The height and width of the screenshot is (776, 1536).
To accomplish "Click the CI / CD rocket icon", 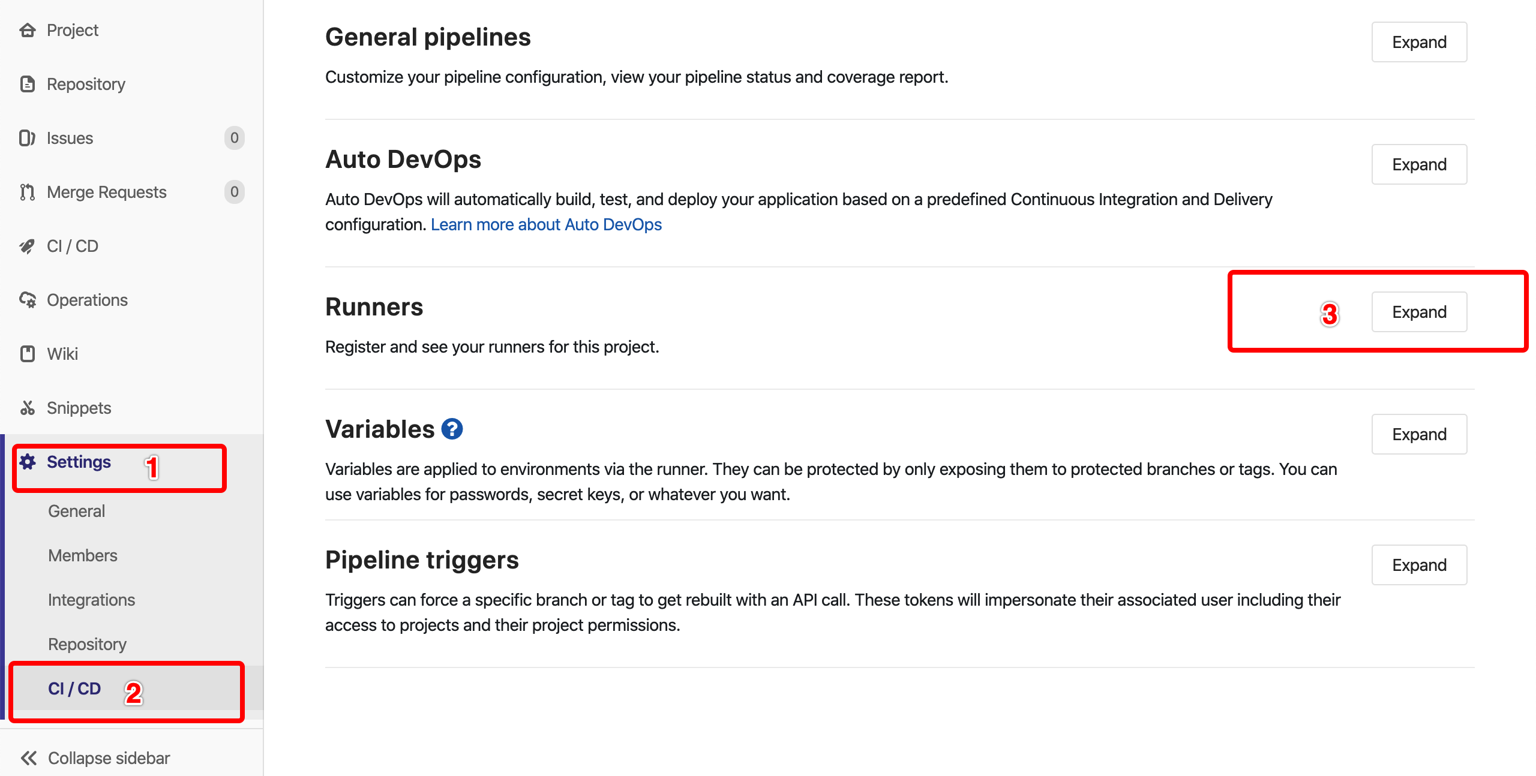I will tap(28, 246).
